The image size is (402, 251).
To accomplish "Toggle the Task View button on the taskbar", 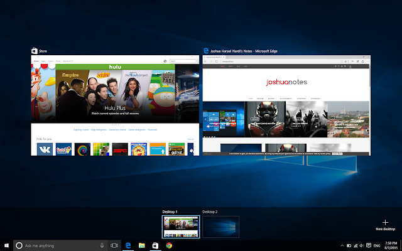I will tap(114, 245).
